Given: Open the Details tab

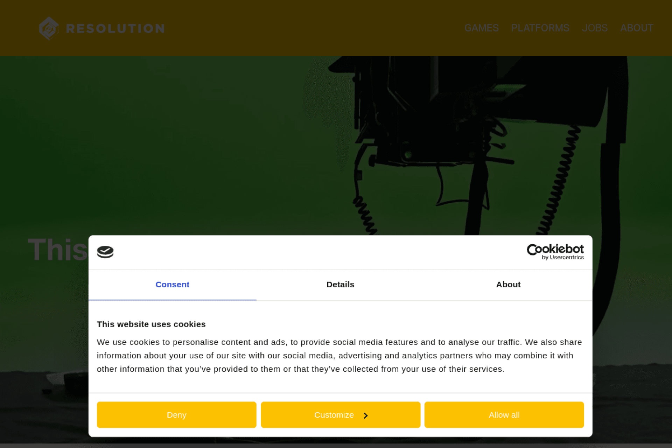Looking at the screenshot, I should tap(340, 285).
